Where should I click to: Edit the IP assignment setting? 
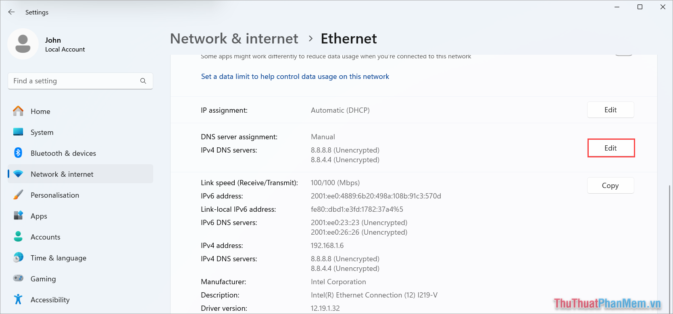610,109
